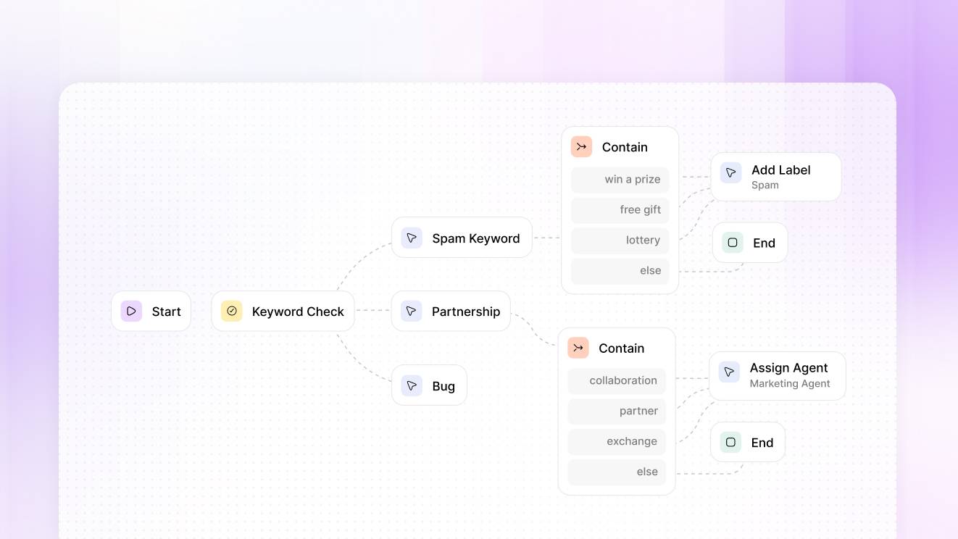Click the green stop icon on lower End node
The image size is (958, 539).
(x=731, y=443)
